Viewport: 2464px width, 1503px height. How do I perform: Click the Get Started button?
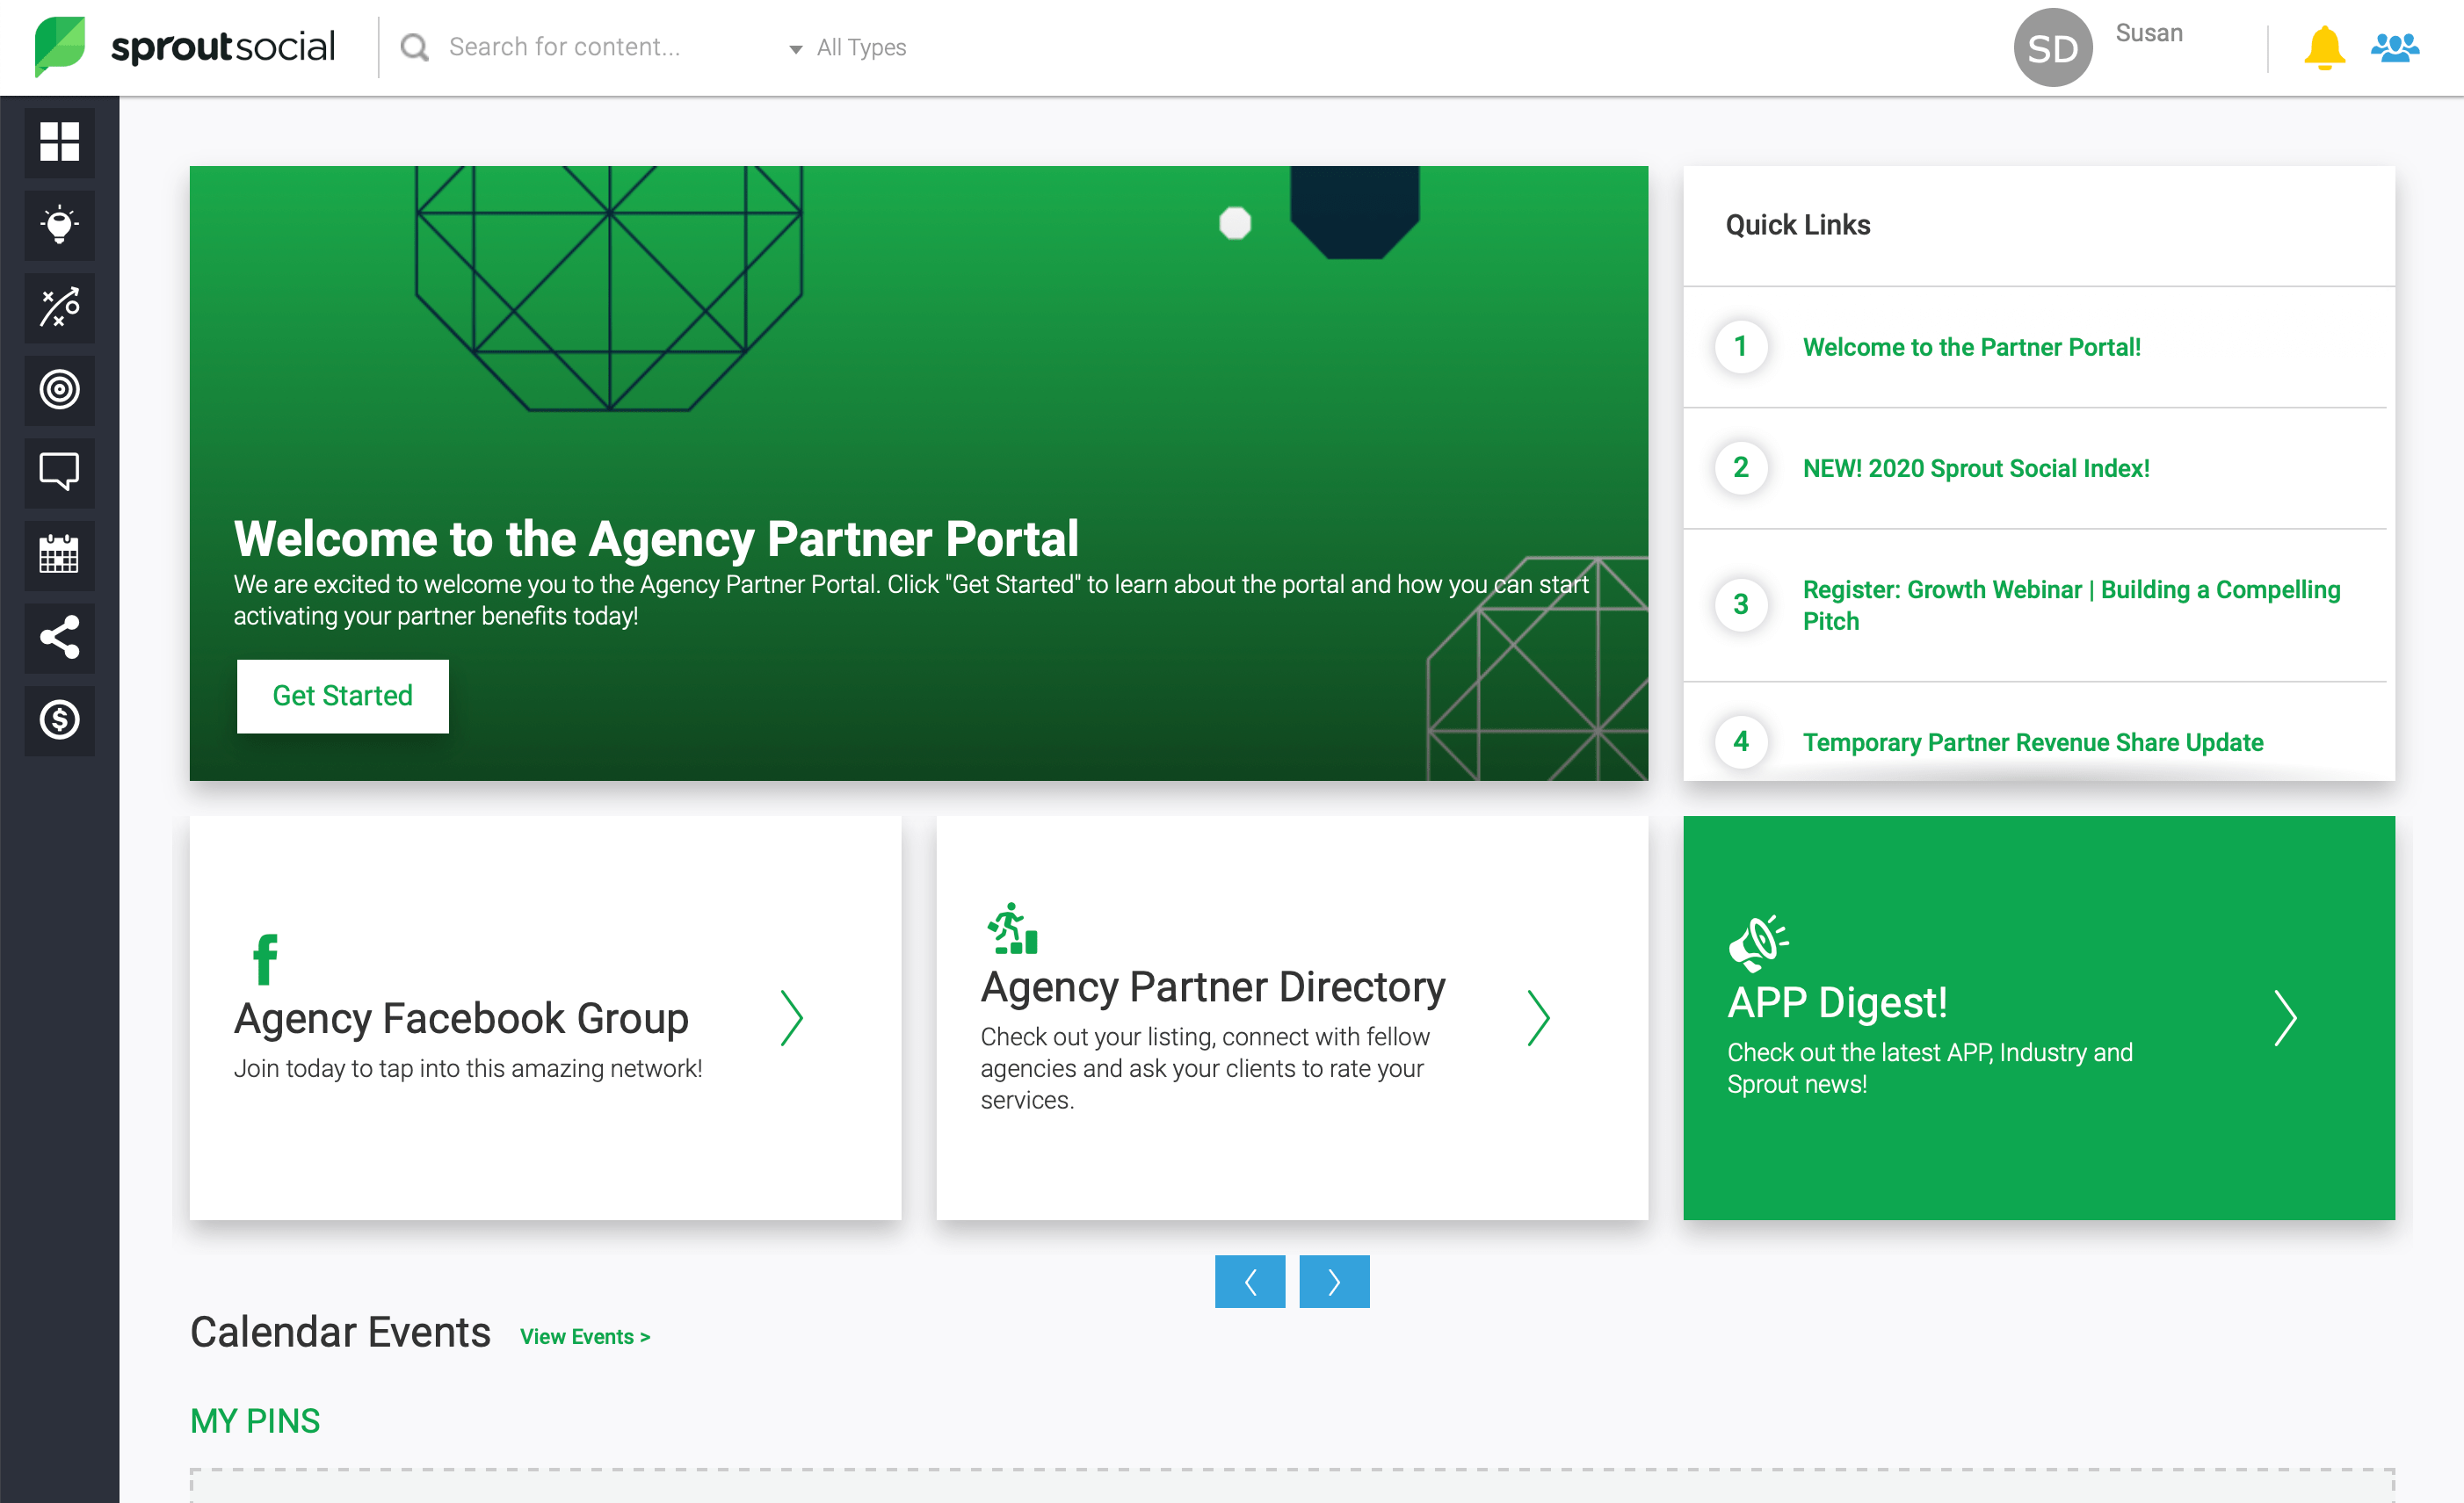click(342, 696)
